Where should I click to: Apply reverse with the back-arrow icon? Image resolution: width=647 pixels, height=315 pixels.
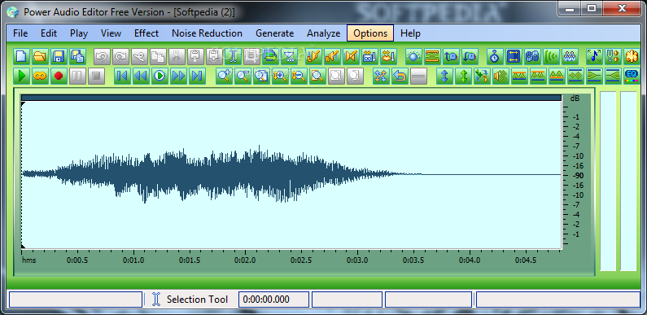coord(400,76)
